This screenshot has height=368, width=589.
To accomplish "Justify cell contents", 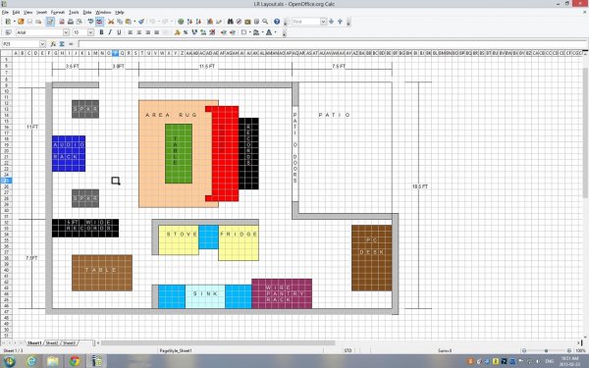I will pos(157,32).
